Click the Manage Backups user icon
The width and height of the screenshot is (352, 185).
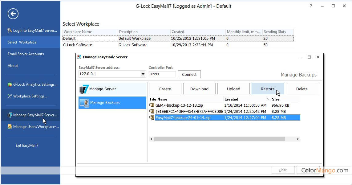pos(84,103)
